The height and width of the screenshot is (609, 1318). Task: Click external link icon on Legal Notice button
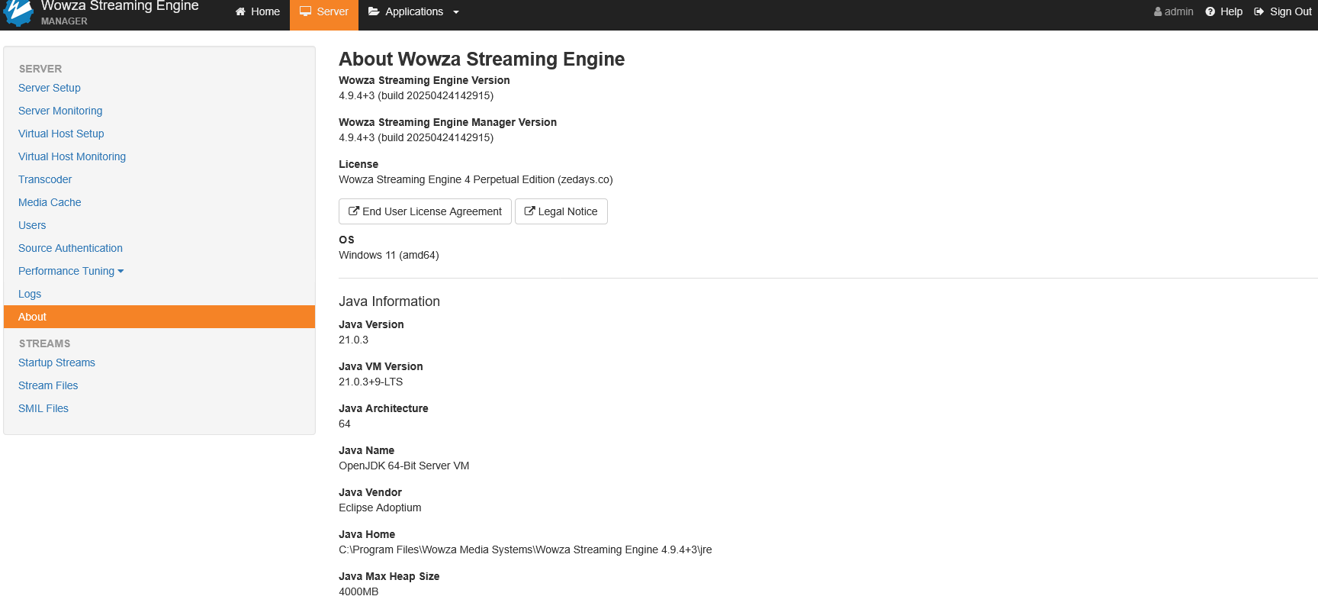pyautogui.click(x=529, y=211)
